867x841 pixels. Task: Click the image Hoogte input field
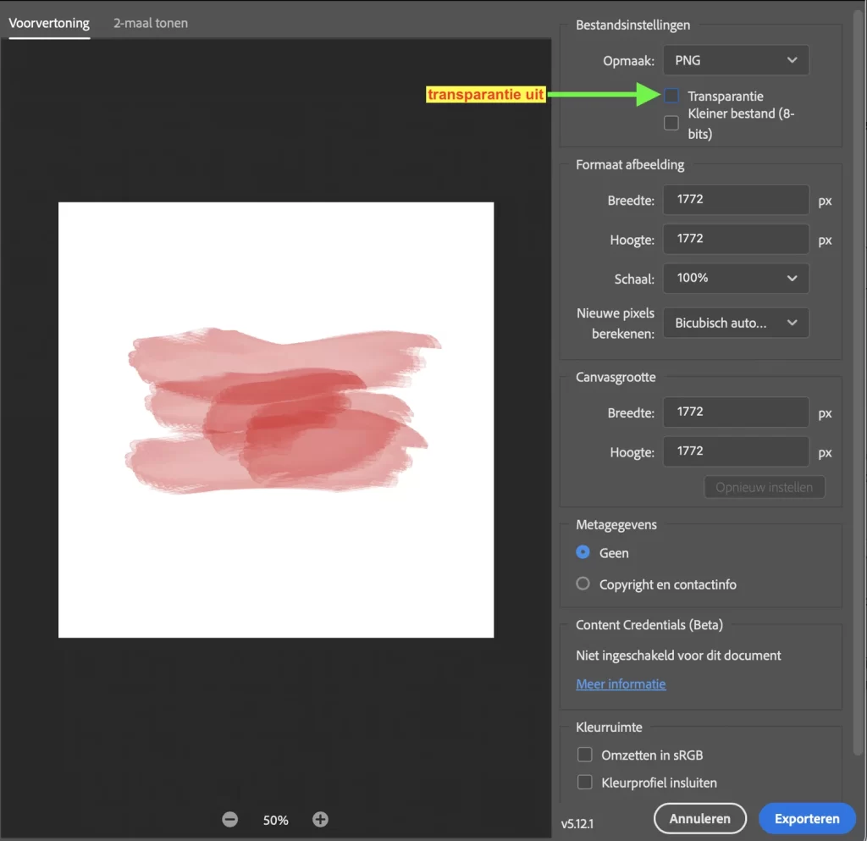click(736, 239)
